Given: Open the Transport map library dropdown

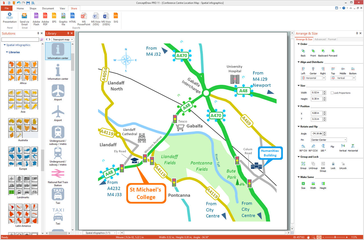Looking at the screenshot, I should coord(63,39).
